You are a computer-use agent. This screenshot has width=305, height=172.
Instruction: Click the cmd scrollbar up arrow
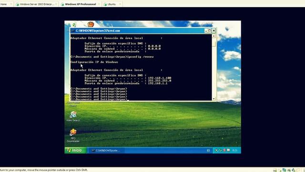[214, 36]
